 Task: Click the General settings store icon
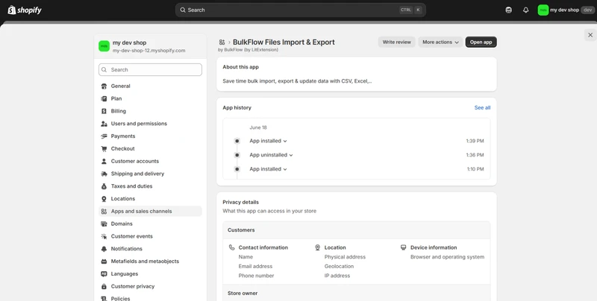tap(104, 86)
